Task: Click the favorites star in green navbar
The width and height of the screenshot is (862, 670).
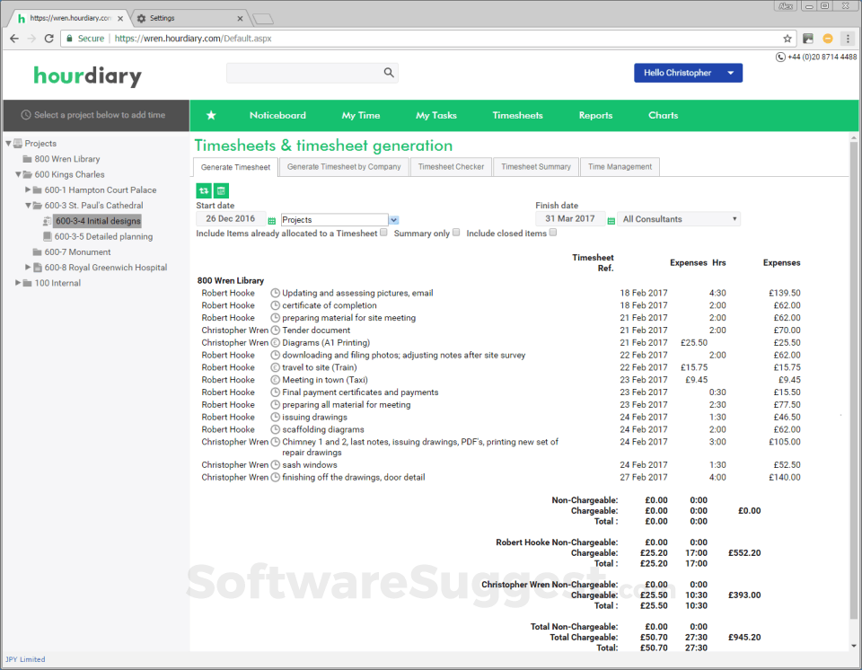Action: pyautogui.click(x=211, y=116)
